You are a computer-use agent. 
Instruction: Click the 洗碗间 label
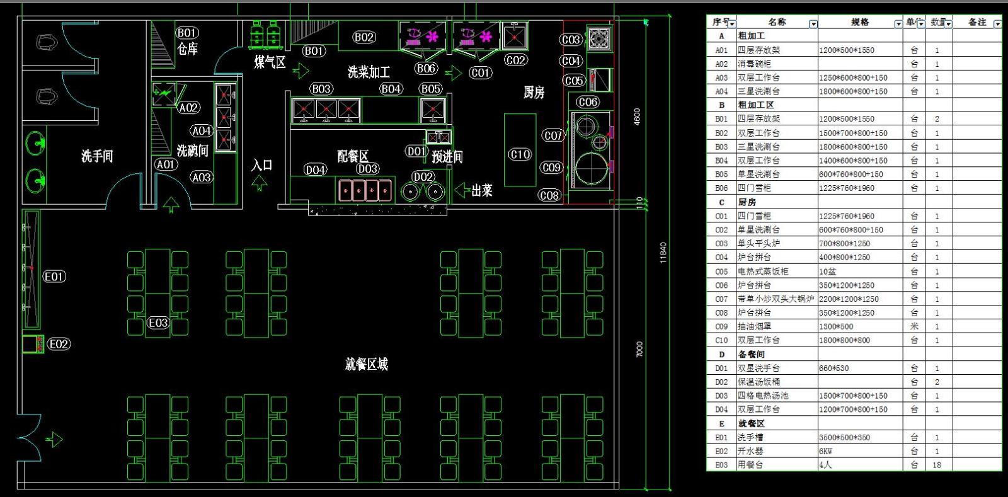pyautogui.click(x=192, y=151)
